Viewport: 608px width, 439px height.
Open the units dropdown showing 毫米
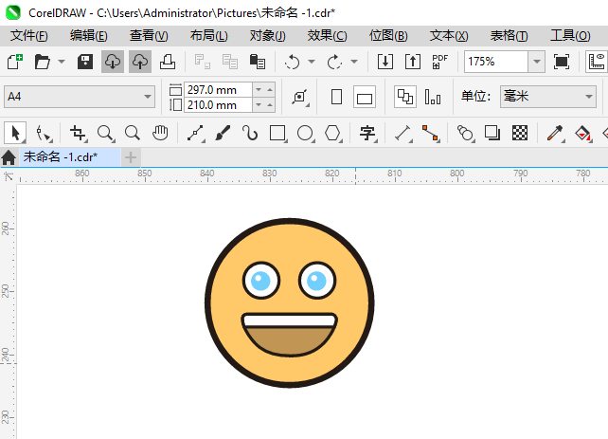(x=588, y=97)
